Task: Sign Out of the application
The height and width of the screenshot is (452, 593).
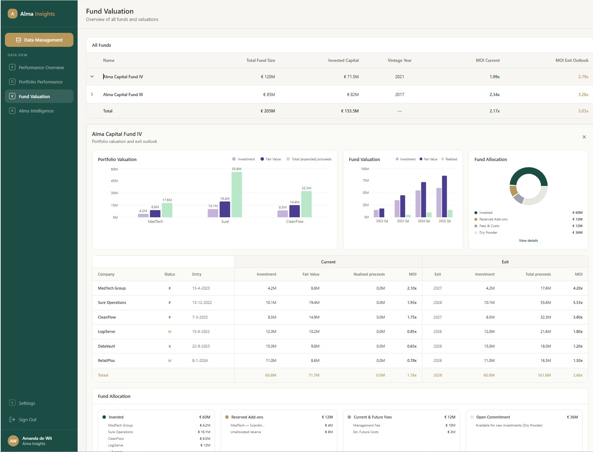Action: click(x=39, y=420)
